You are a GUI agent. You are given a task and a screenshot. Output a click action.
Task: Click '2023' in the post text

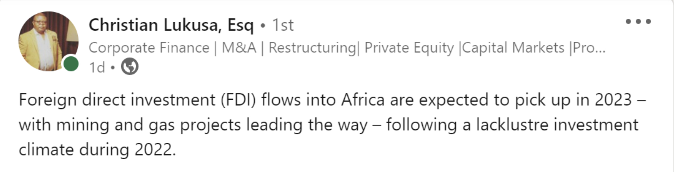pyautogui.click(x=613, y=100)
